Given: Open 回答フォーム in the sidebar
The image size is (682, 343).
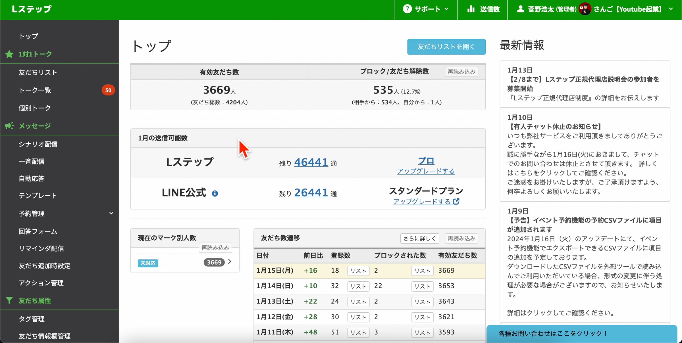Looking at the screenshot, I should (x=38, y=231).
